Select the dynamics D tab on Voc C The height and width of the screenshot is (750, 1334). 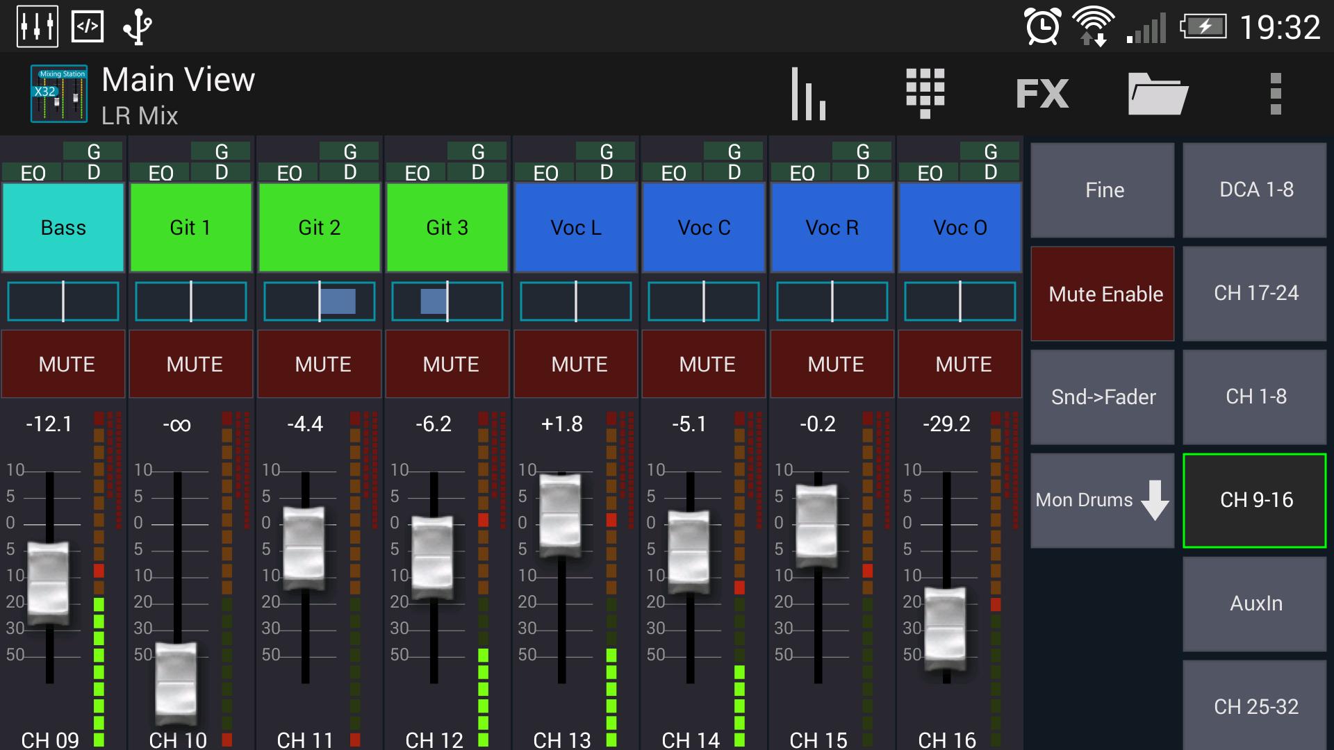pos(733,172)
